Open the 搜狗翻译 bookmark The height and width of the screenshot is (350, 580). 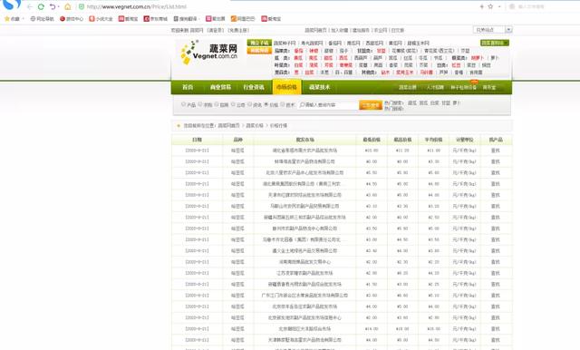click(185, 18)
